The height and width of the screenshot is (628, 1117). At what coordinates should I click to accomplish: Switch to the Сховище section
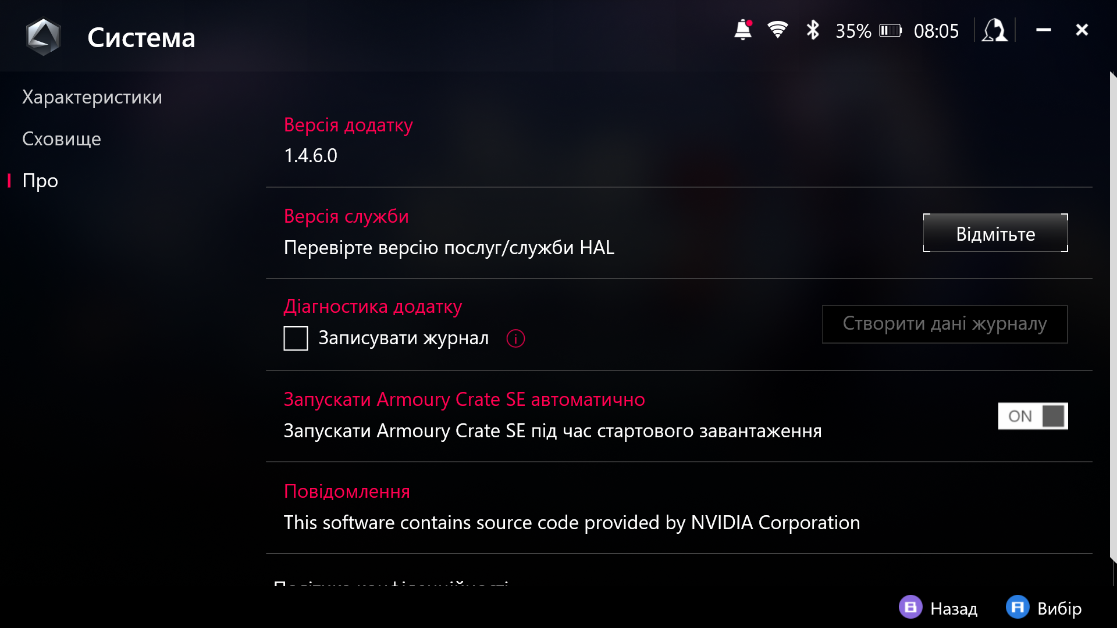click(61, 139)
